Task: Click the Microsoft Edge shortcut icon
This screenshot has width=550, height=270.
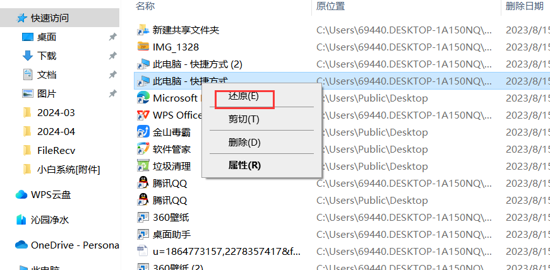Action: pos(143,98)
